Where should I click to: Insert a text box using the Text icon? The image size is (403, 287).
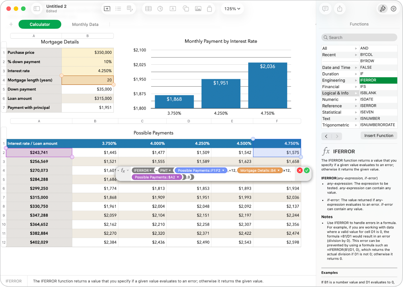point(172,9)
